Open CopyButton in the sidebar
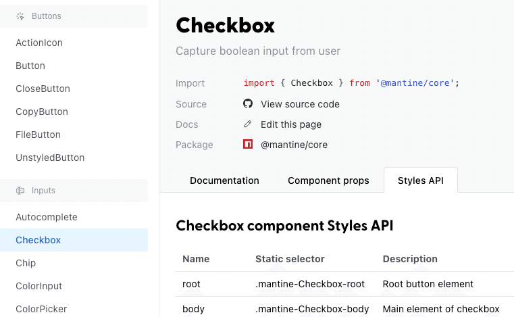Image resolution: width=514 pixels, height=317 pixels. 42,112
